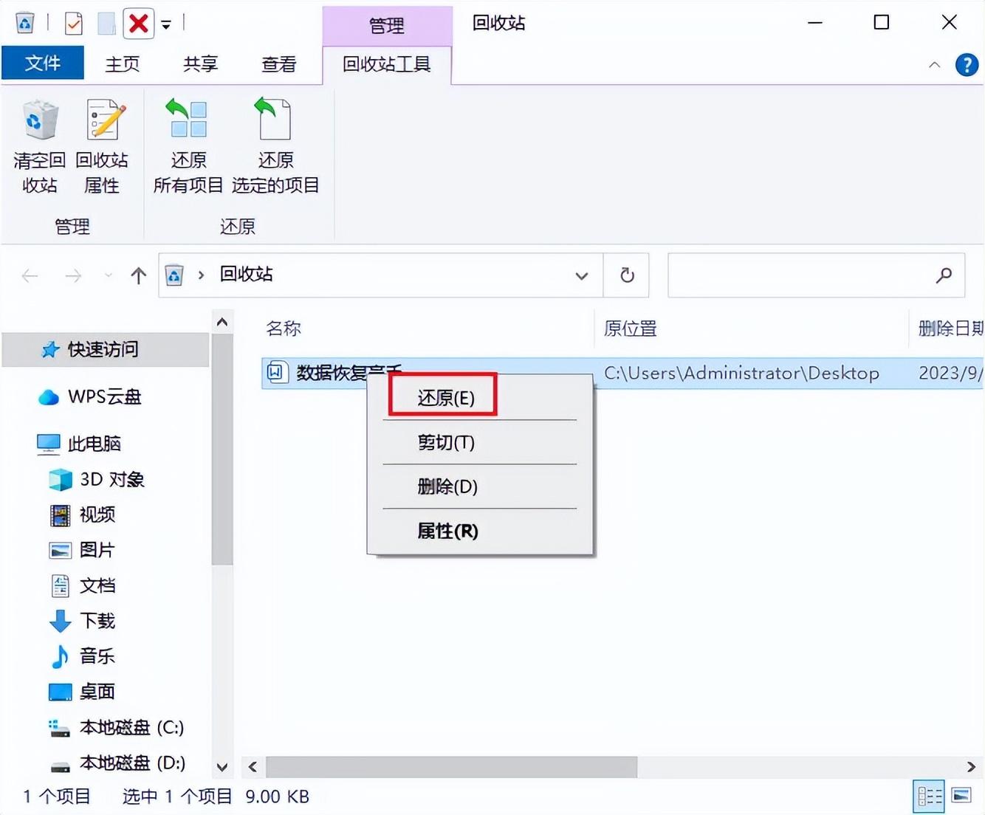Click the breadcrumb chevron before 回收站

201,275
